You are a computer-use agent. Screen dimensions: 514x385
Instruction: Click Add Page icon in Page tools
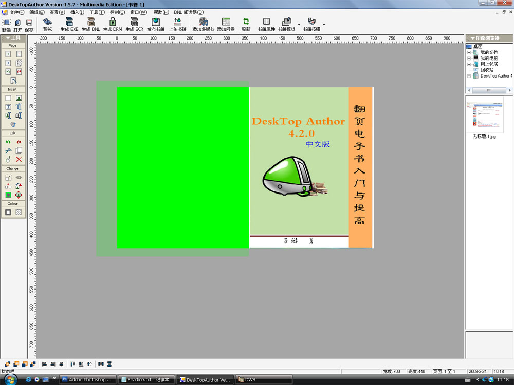pyautogui.click(x=8, y=54)
